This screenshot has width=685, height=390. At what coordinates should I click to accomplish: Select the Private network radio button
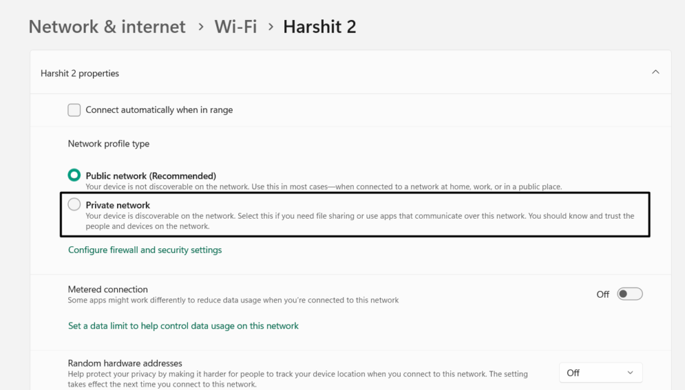[x=74, y=205]
